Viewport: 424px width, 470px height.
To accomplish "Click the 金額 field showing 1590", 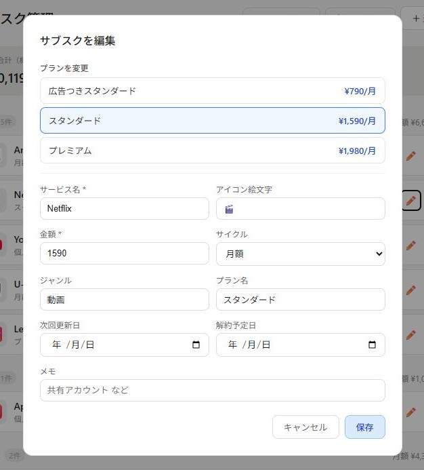I will [x=124, y=254].
